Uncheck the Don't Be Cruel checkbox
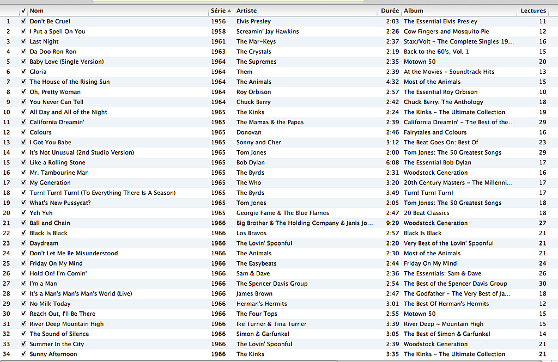The width and height of the screenshot is (558, 362). tap(23, 21)
